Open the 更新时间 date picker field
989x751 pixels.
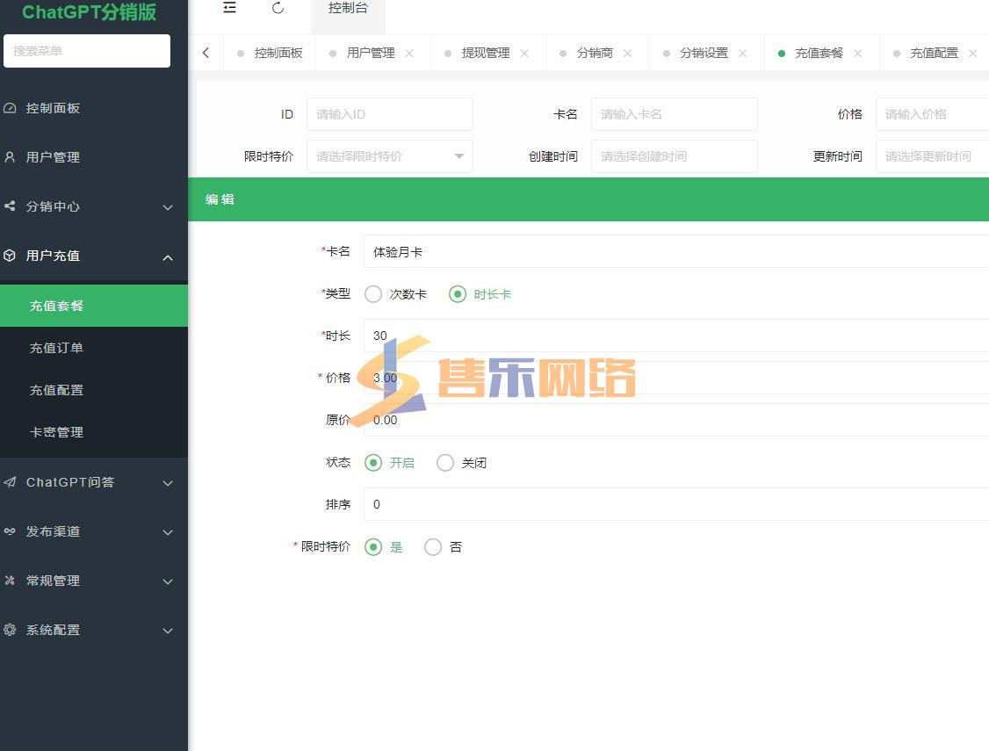(x=932, y=155)
